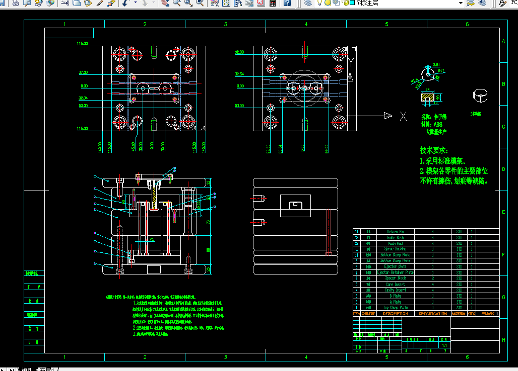Toggle the layer freeze sun icon
This screenshot has height=371, width=518.
tap(328, 3)
